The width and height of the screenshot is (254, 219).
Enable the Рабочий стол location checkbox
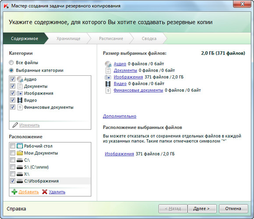[13, 146]
